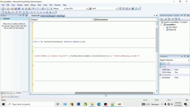
Task: Collapse the COM category in Properties
Action: (x=160, y=67)
